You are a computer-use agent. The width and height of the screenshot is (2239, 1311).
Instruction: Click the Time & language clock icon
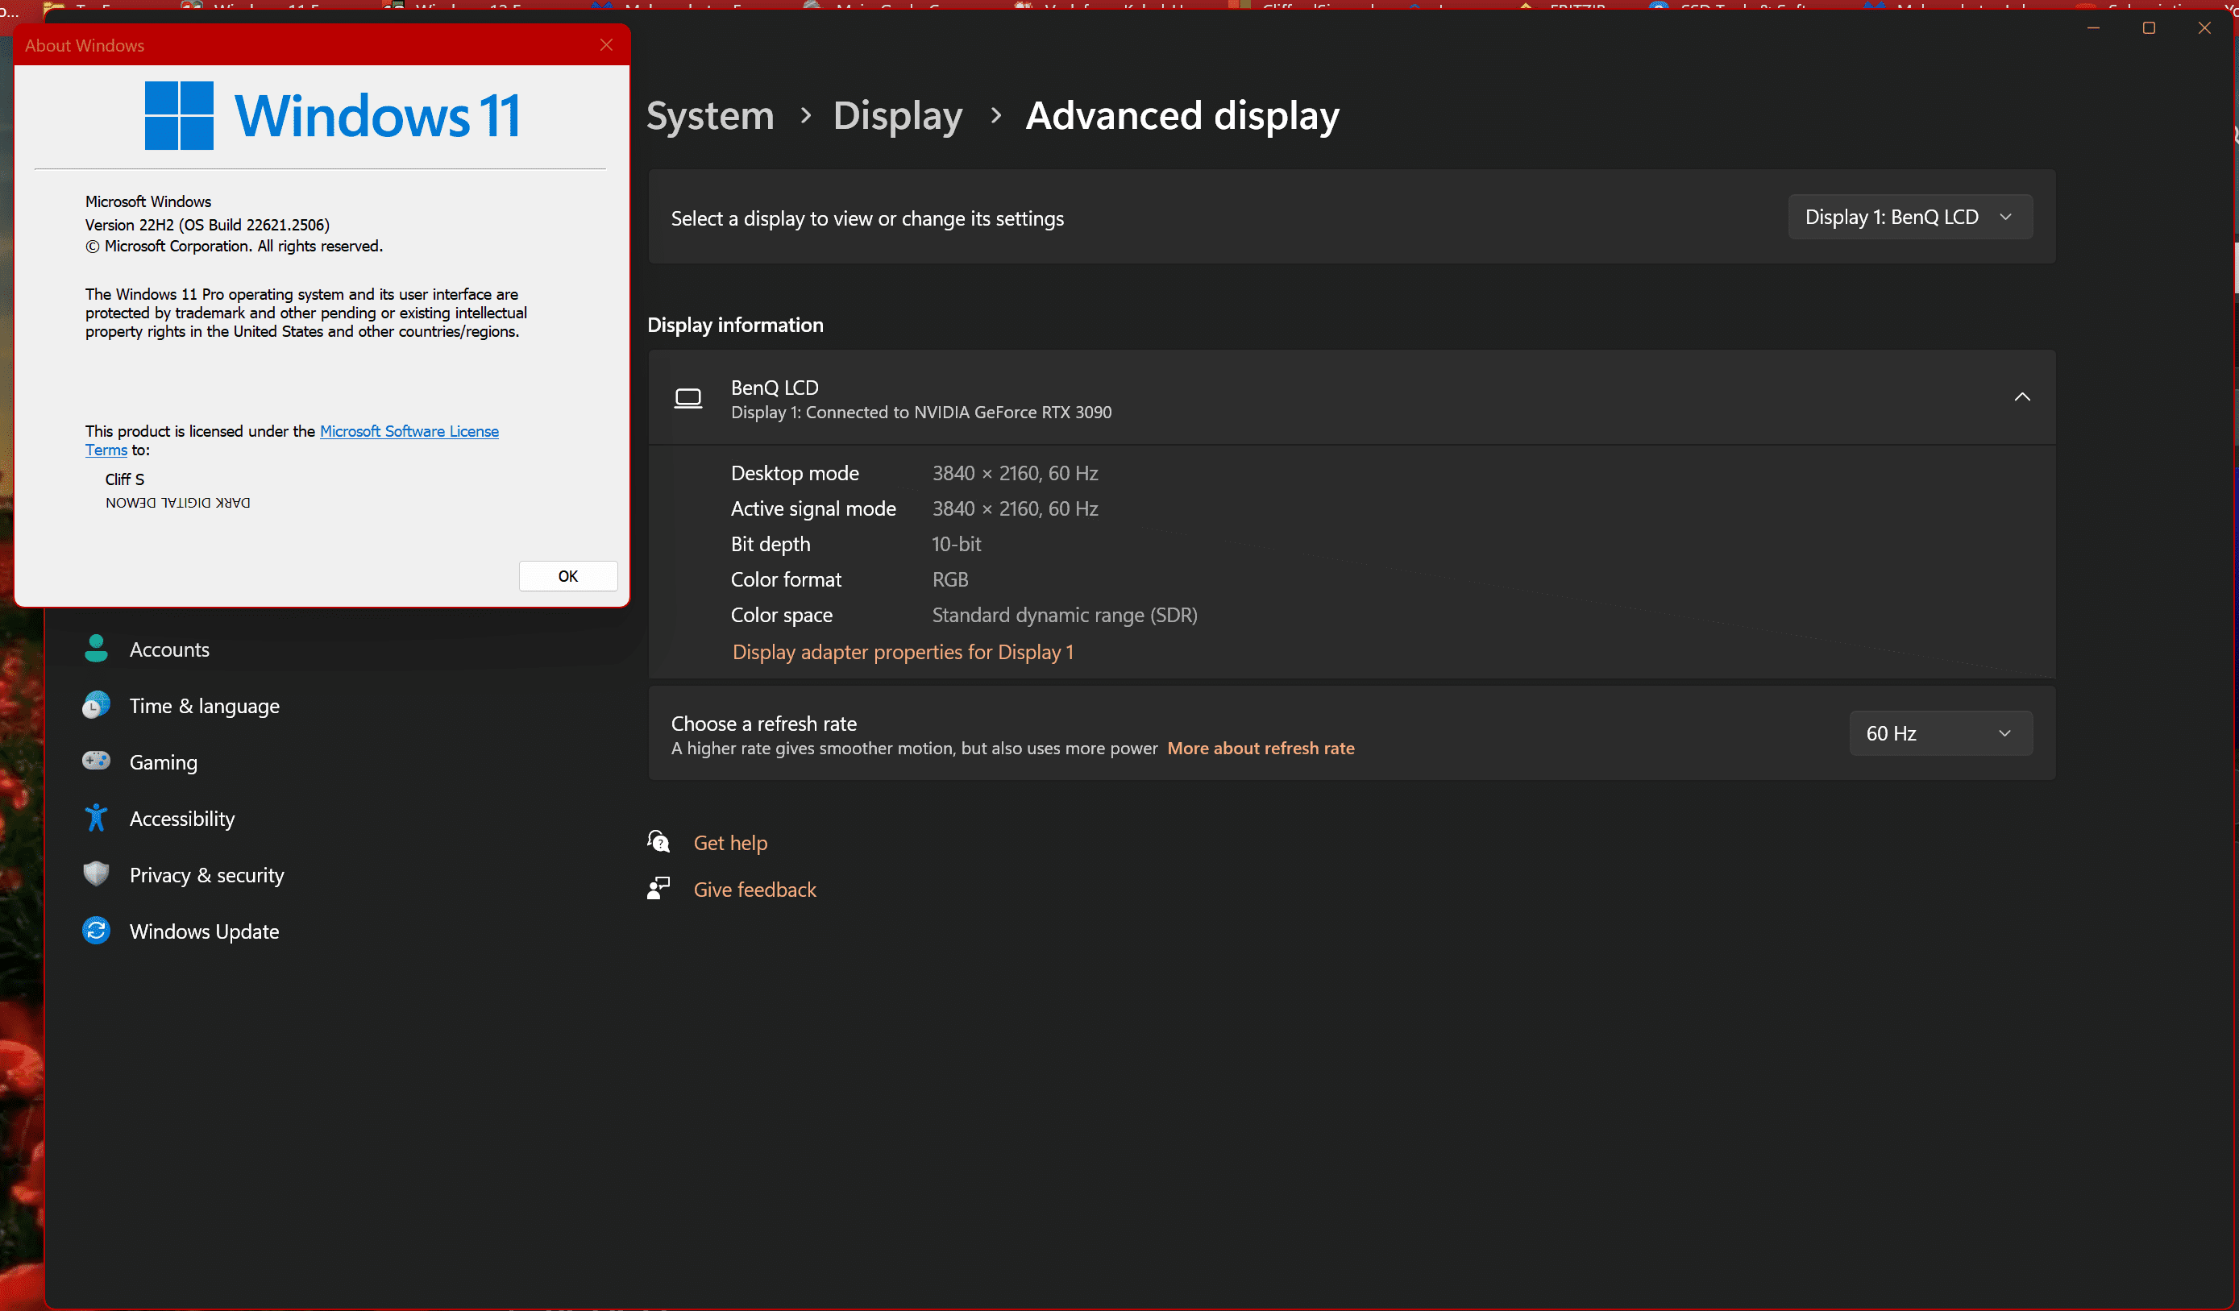coord(96,705)
